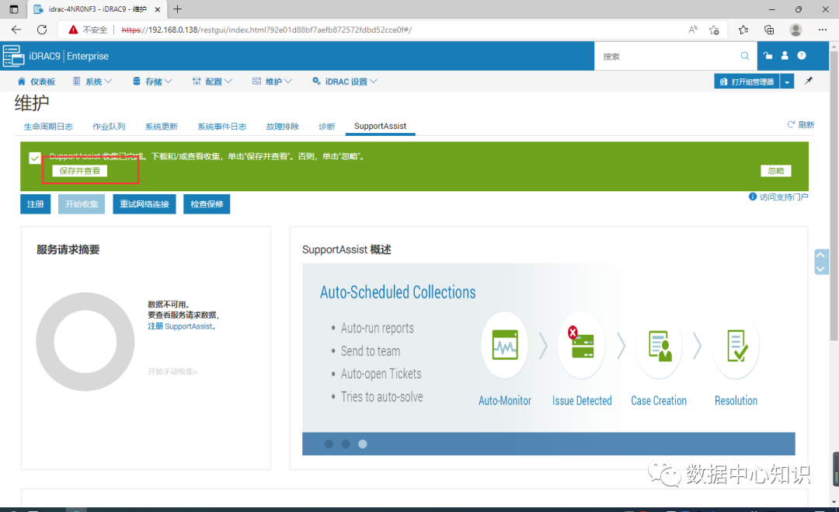Select the third carousel dot
Image resolution: width=839 pixels, height=512 pixels.
click(x=363, y=444)
